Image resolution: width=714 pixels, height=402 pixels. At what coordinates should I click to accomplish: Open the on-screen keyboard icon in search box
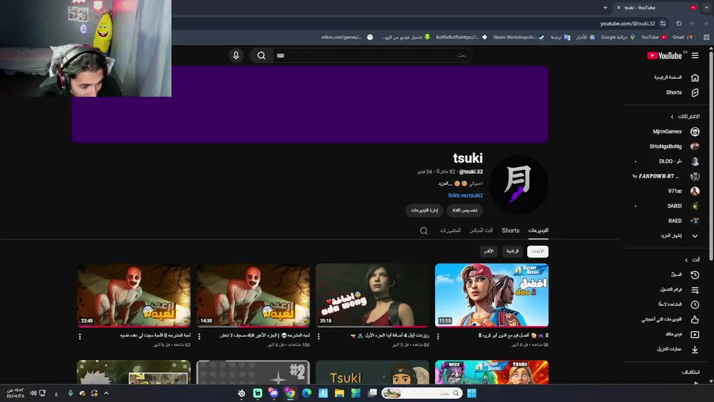point(281,55)
